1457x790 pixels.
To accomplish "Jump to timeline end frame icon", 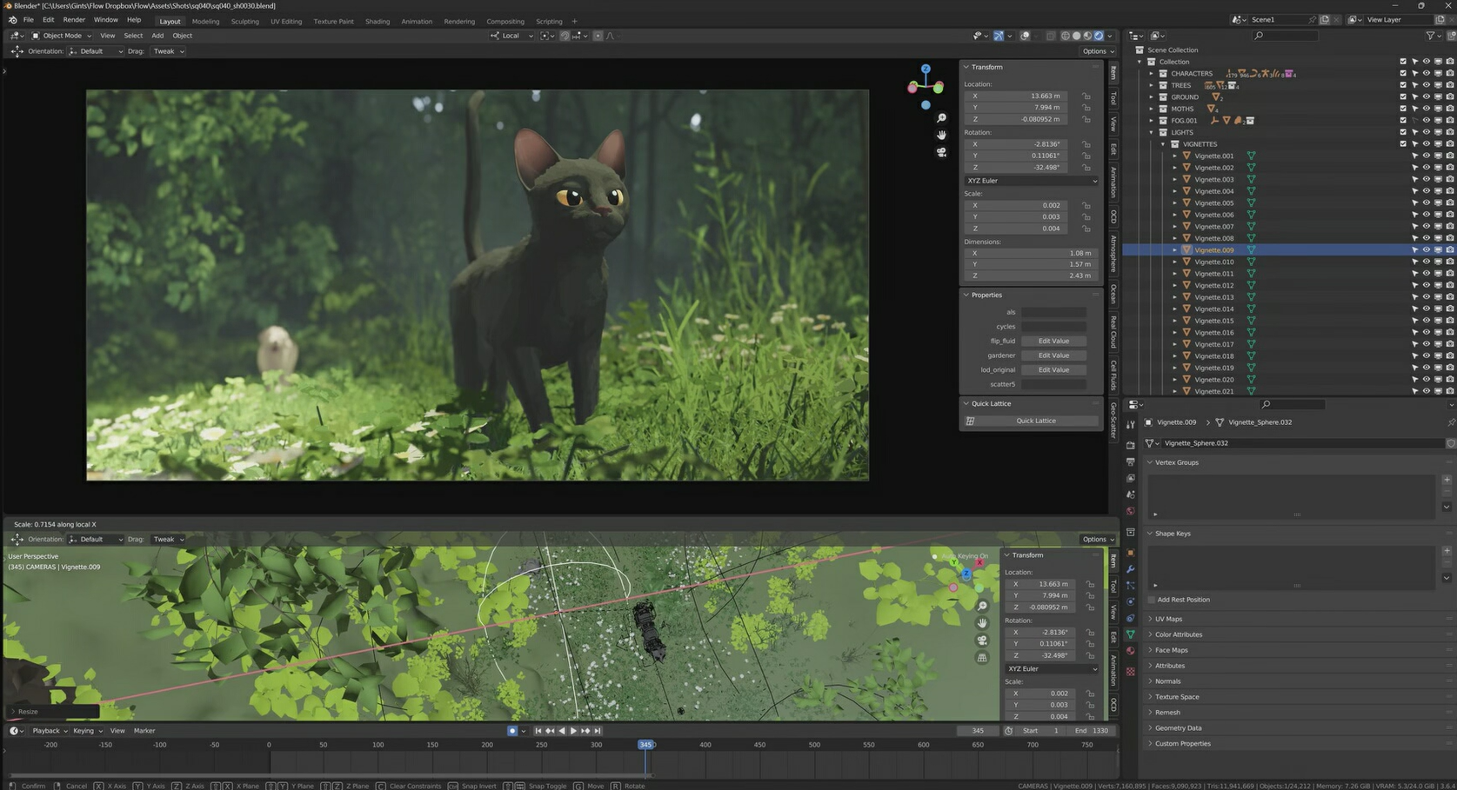I will [x=598, y=731].
